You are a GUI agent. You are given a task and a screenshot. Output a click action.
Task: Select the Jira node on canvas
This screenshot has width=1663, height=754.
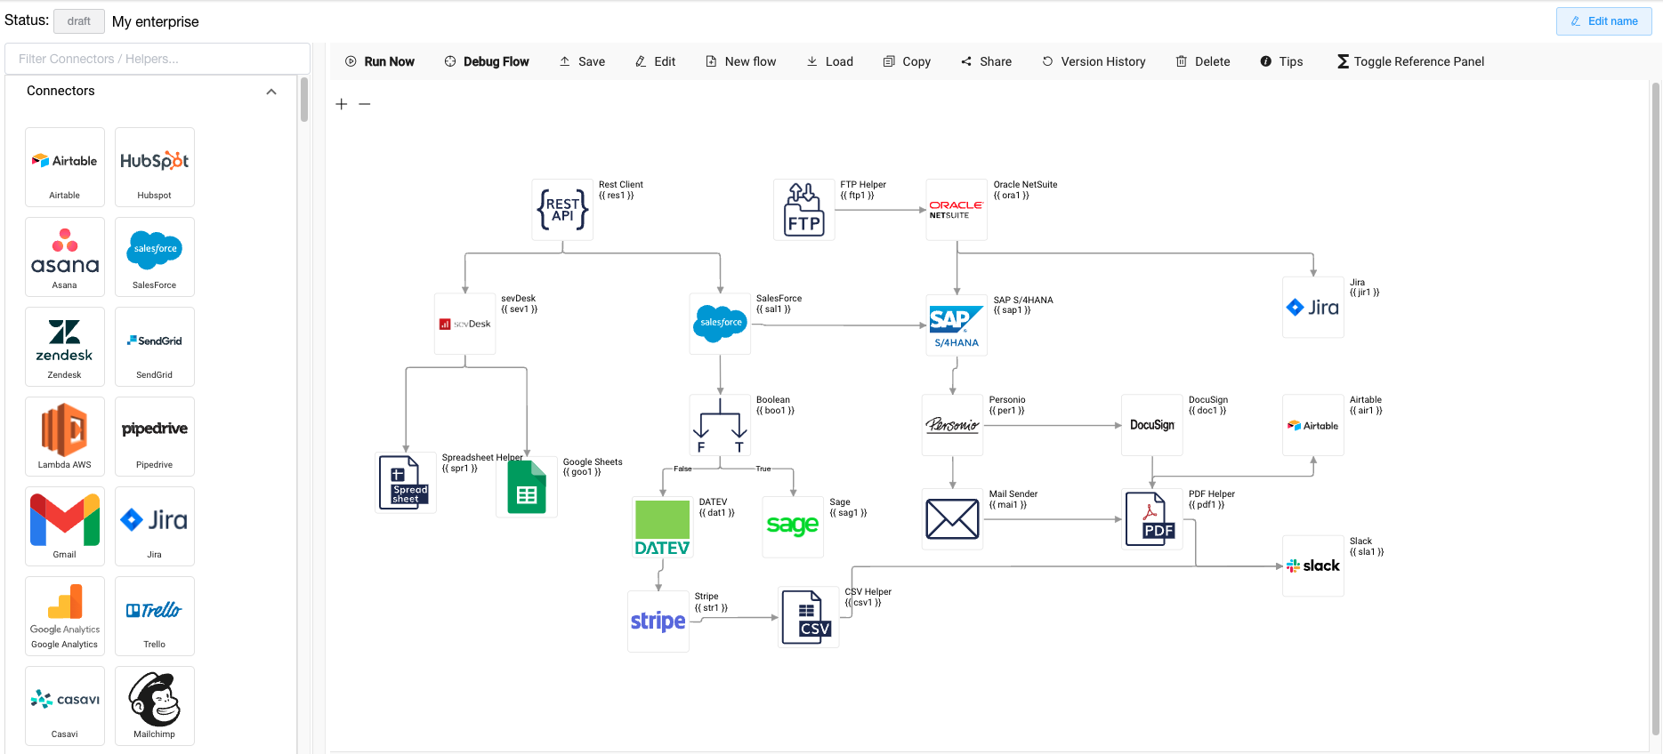click(1313, 308)
